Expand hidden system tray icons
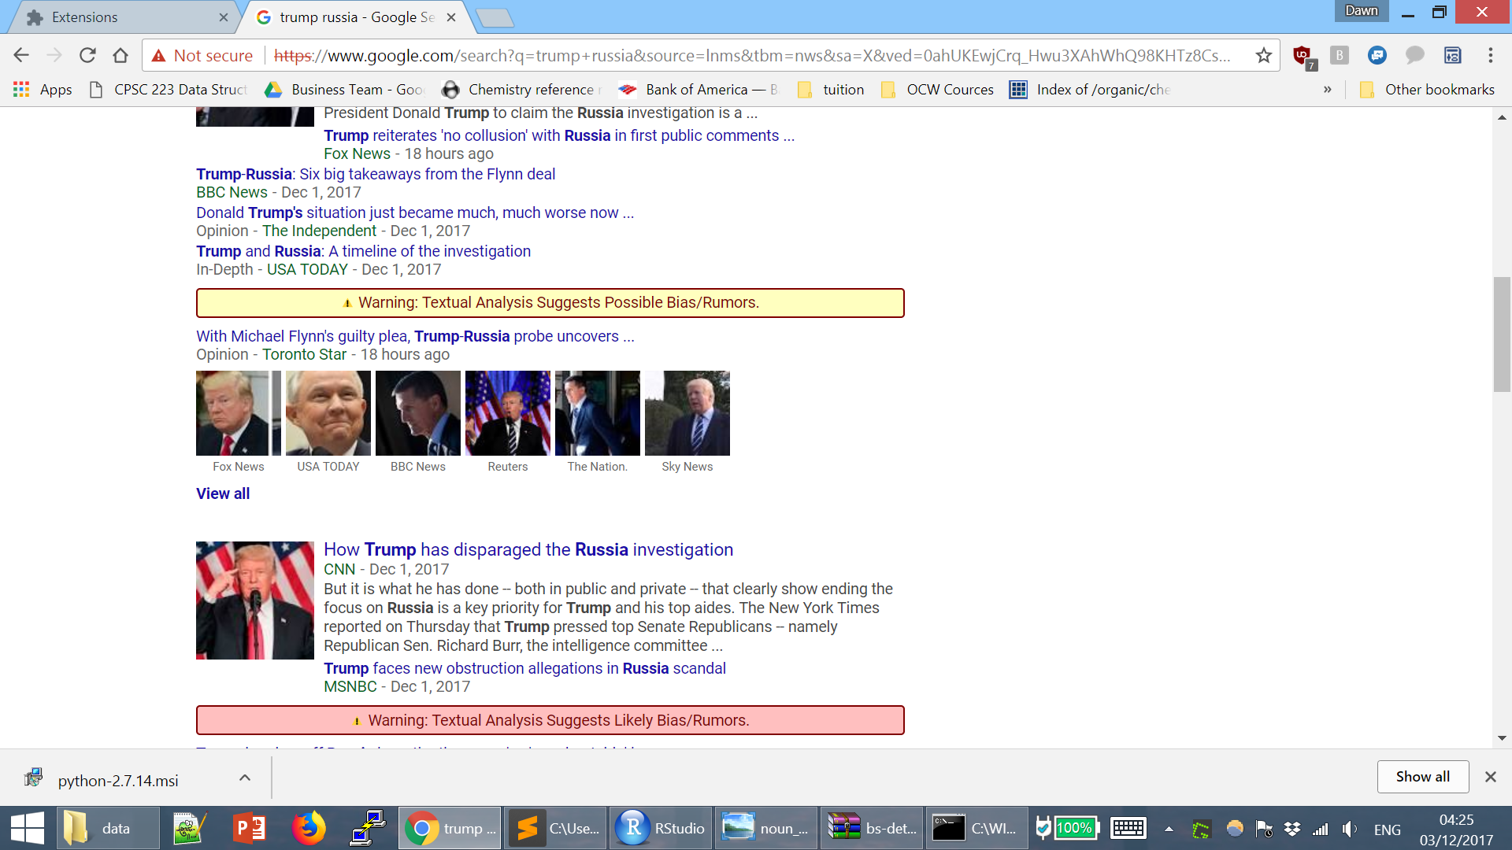This screenshot has width=1512, height=850. click(x=1169, y=829)
